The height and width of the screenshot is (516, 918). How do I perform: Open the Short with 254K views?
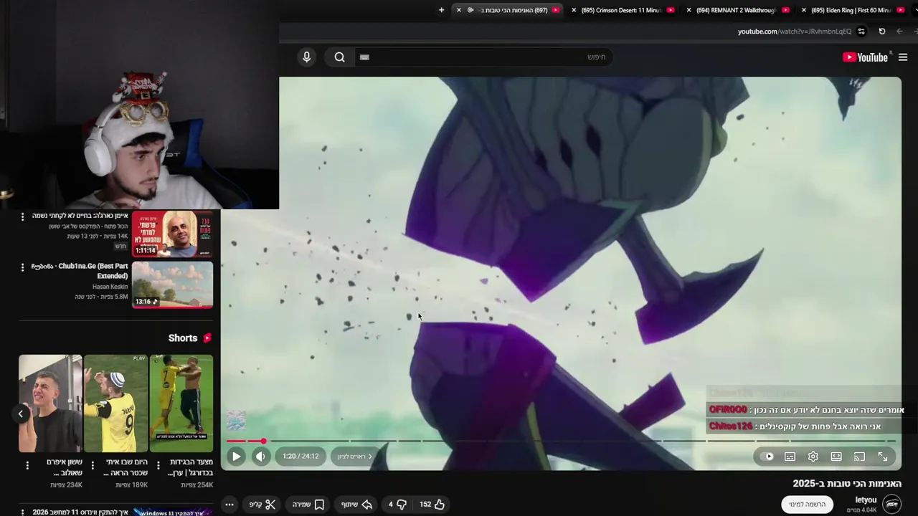(181, 403)
